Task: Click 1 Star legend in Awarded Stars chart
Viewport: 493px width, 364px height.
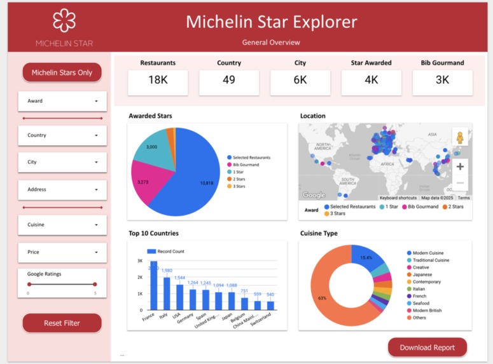Action: coord(235,172)
